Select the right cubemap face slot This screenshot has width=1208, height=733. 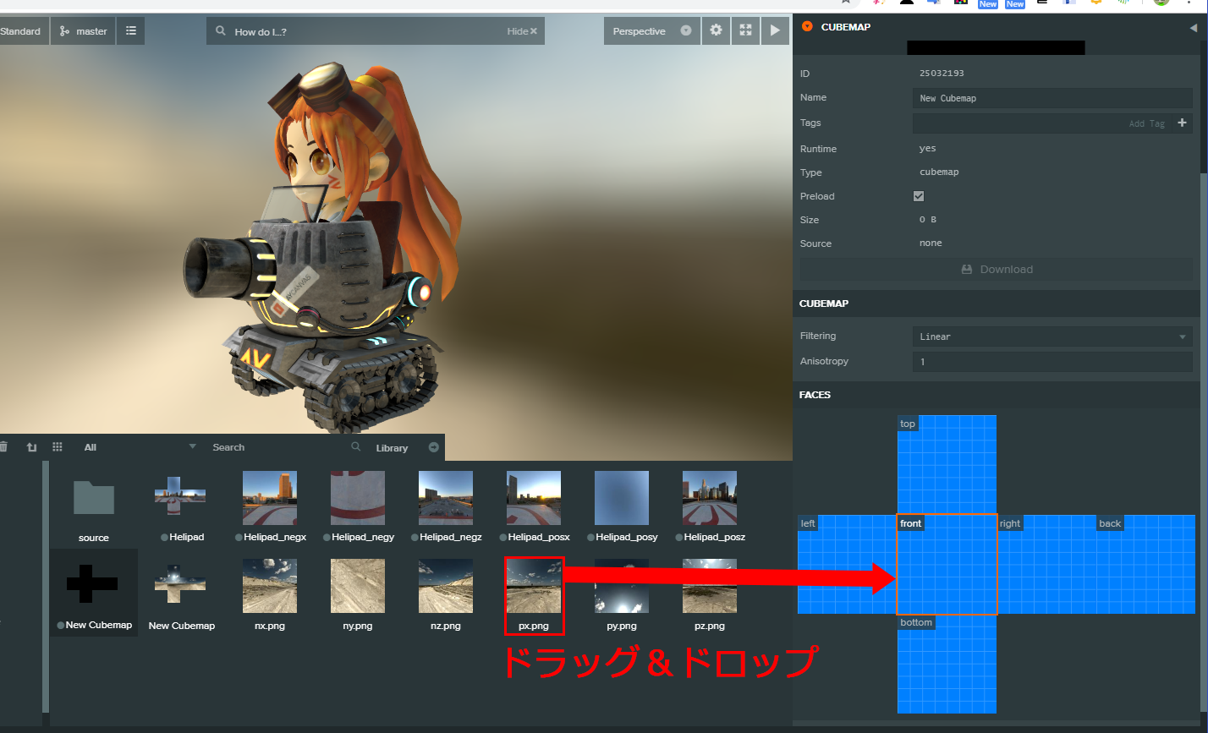1046,564
